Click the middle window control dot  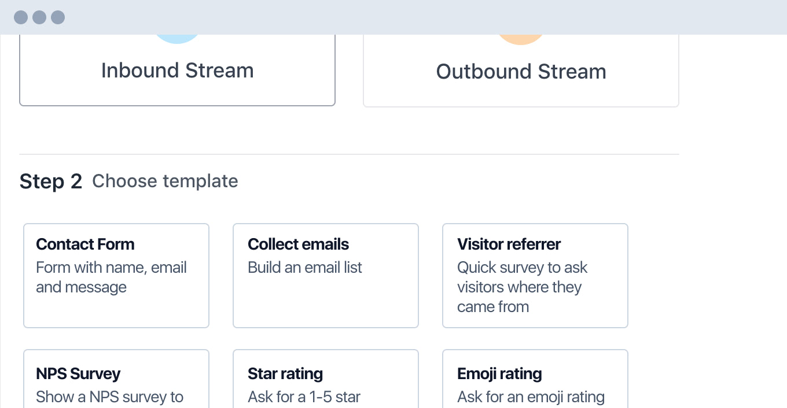point(39,17)
